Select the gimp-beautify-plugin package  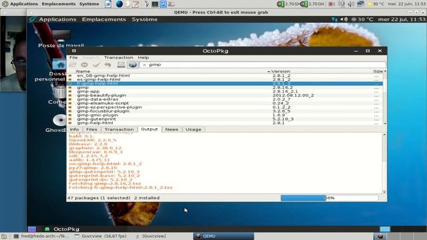pos(225,95)
